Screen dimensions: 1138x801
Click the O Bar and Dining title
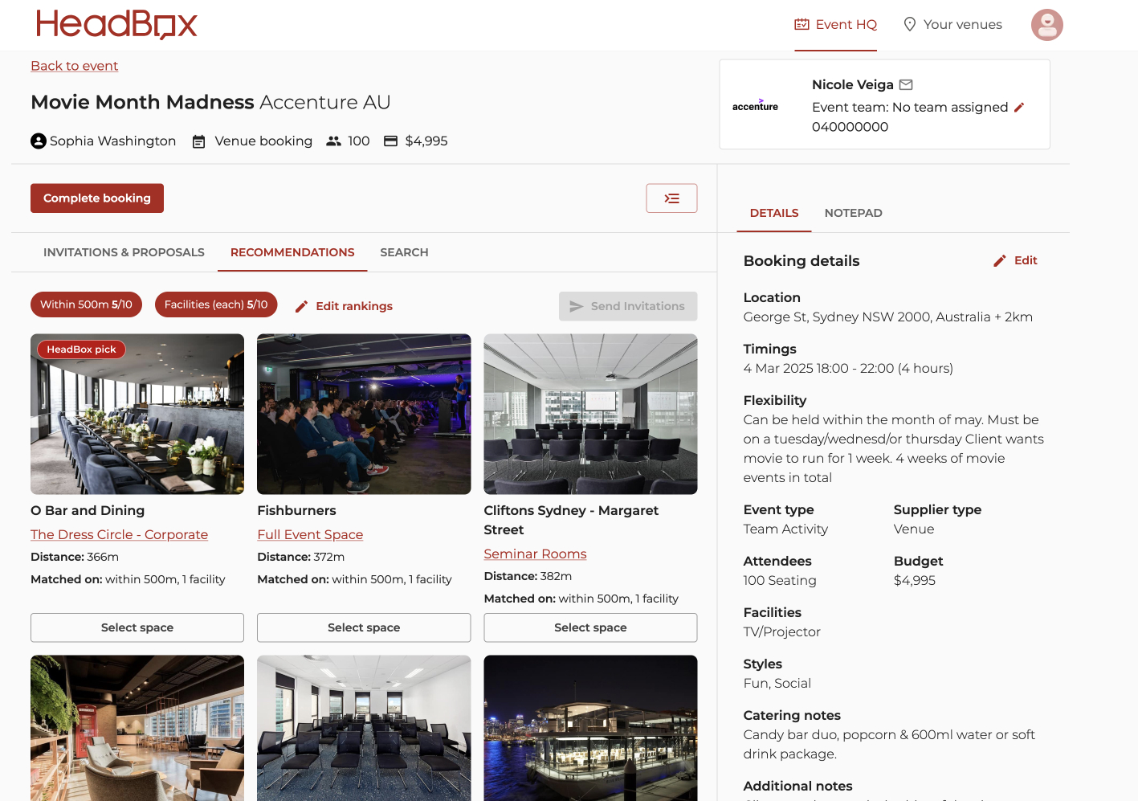coord(88,510)
